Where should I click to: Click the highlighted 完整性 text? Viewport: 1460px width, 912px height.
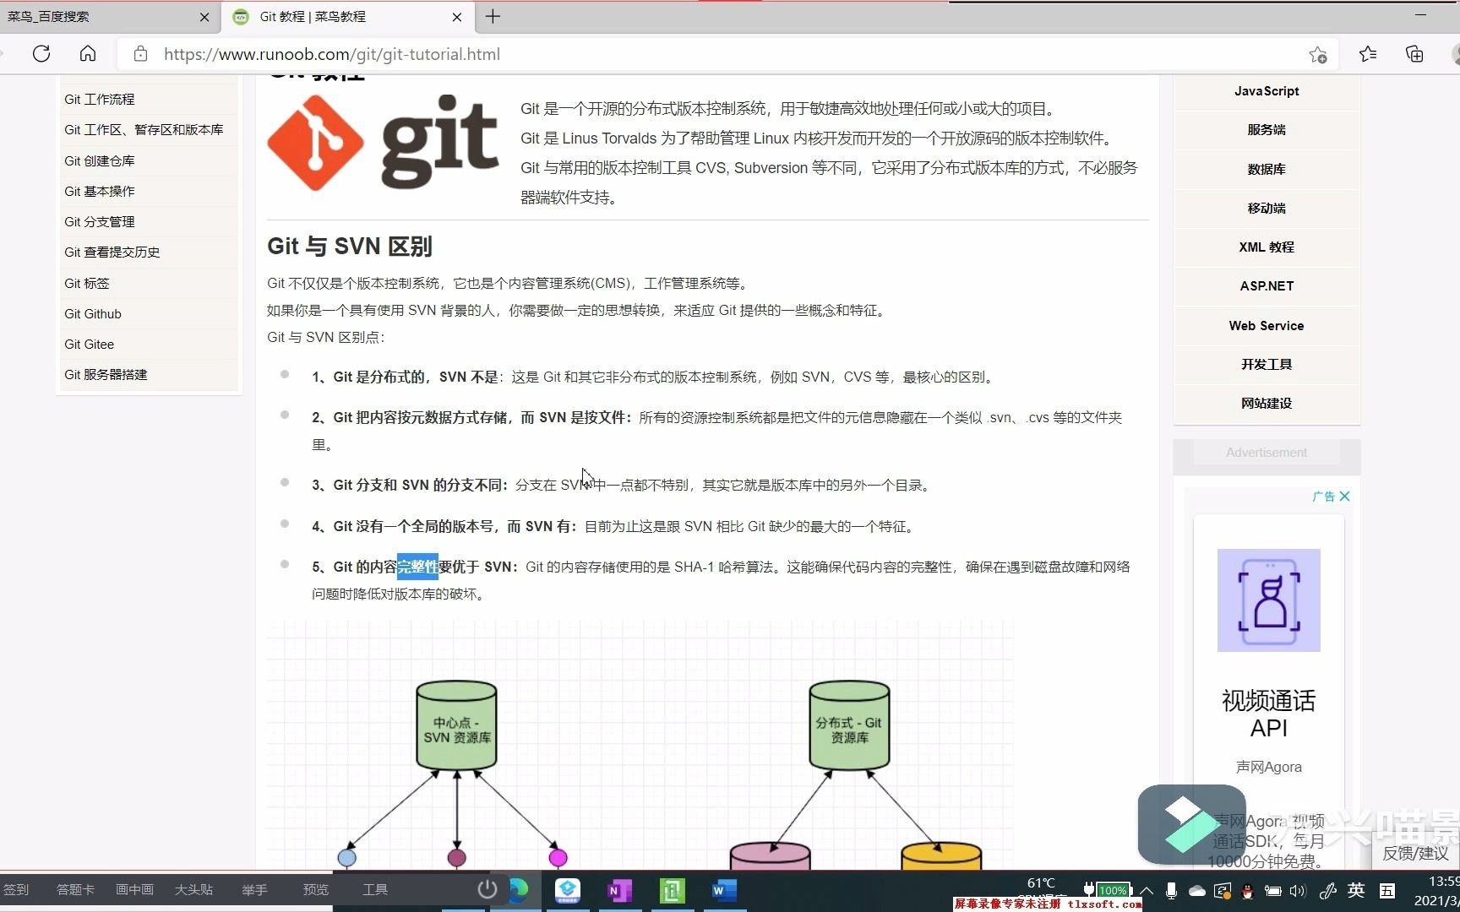pos(417,567)
